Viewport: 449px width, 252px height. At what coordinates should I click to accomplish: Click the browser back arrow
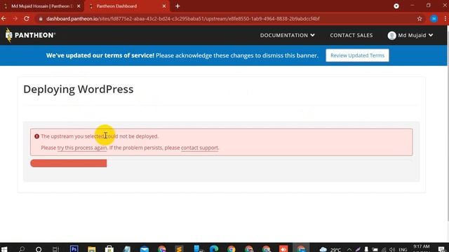[4, 19]
